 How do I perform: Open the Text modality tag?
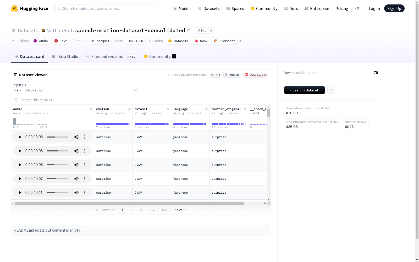tap(60, 41)
